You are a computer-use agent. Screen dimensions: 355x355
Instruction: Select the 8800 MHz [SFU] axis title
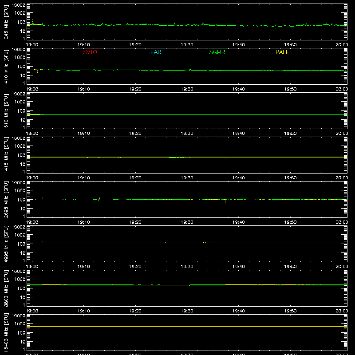point(6,288)
